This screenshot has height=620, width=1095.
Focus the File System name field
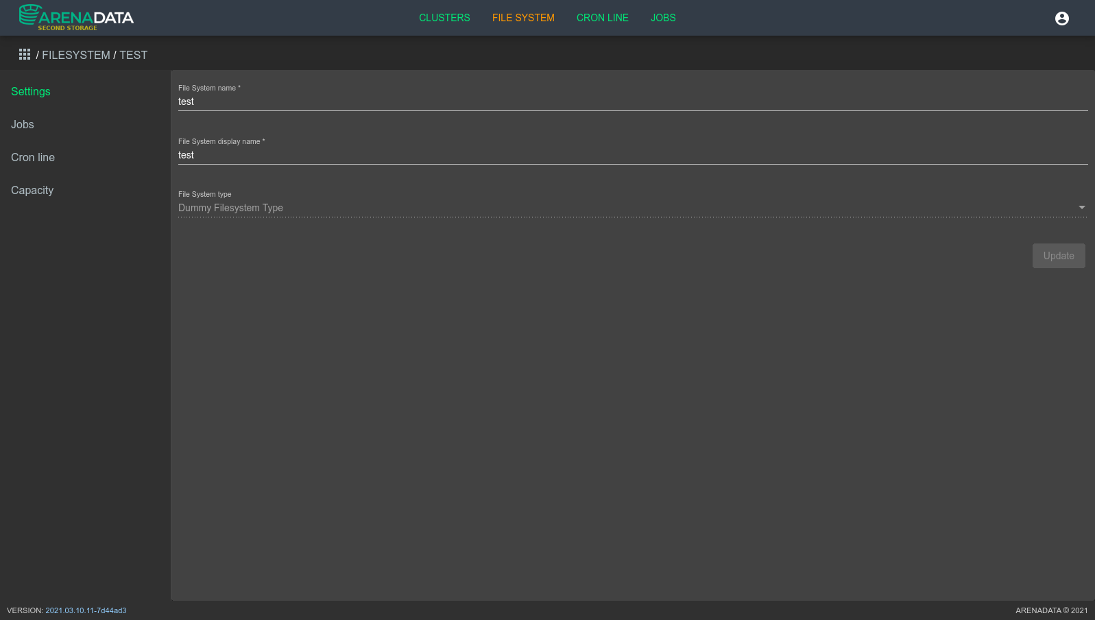[x=633, y=102]
